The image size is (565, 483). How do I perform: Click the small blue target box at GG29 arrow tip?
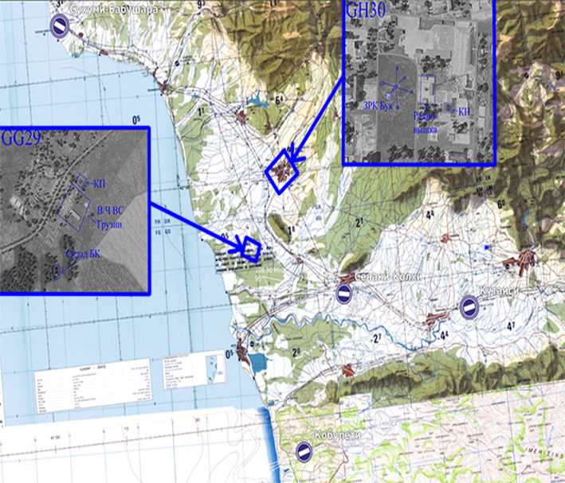point(252,248)
